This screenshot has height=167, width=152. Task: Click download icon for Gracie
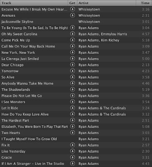[x=72, y=157]
